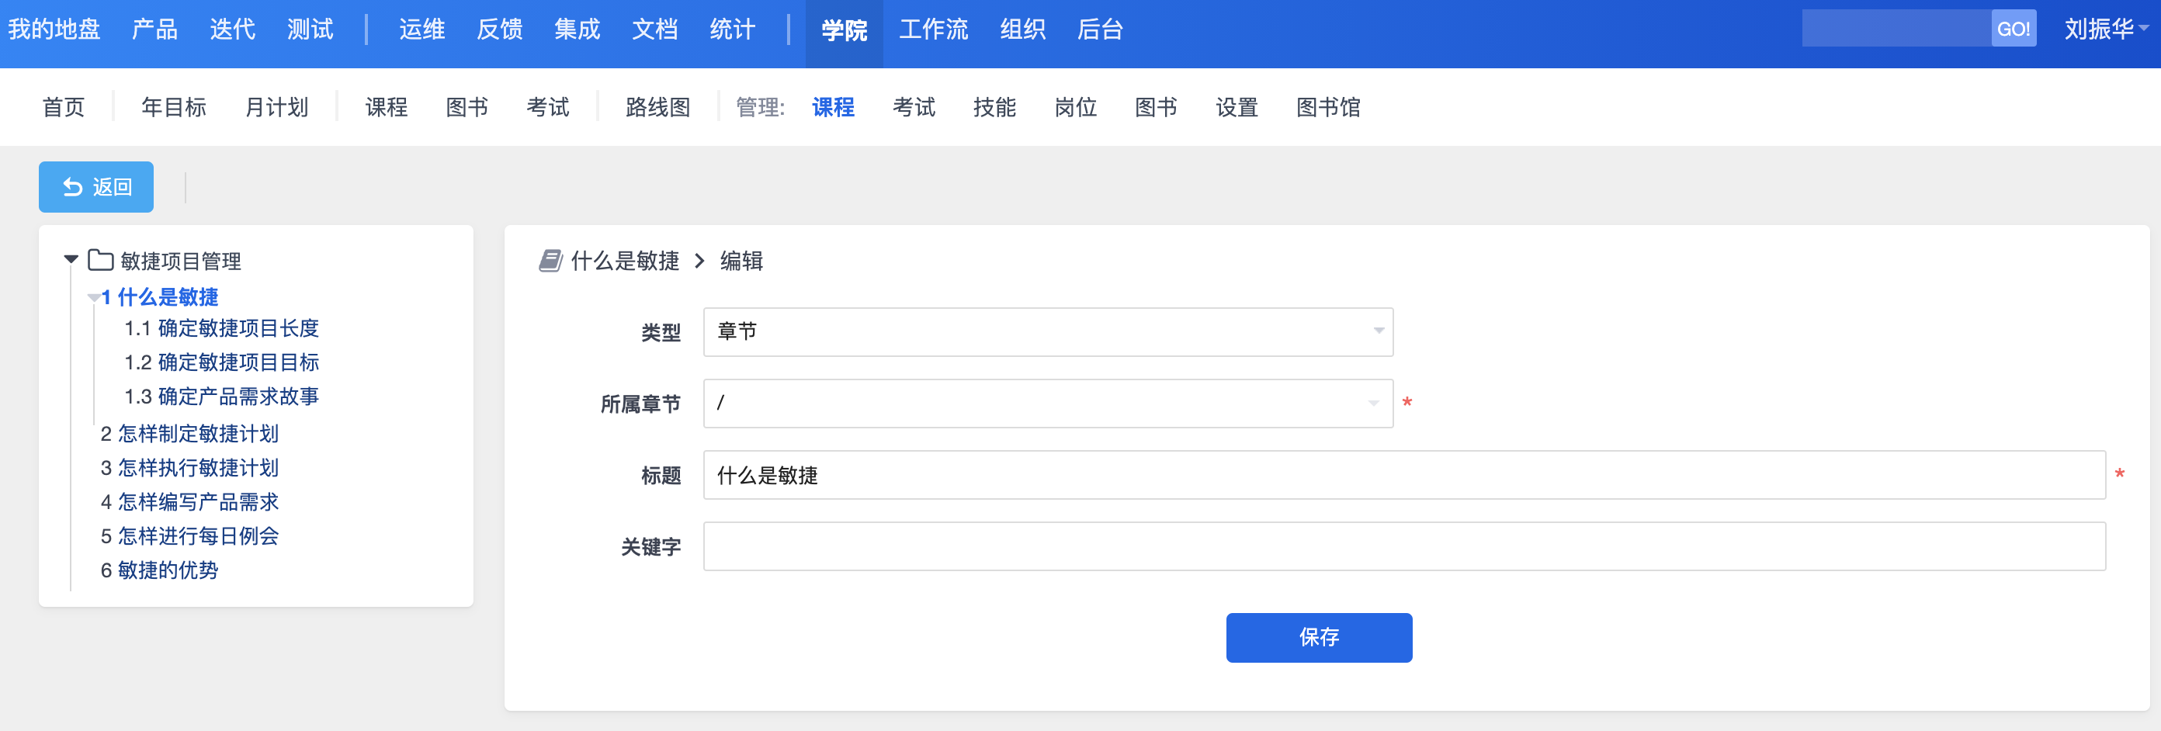2161x731 pixels.
Task: Open the 图书馆 management tab
Action: point(1329,107)
